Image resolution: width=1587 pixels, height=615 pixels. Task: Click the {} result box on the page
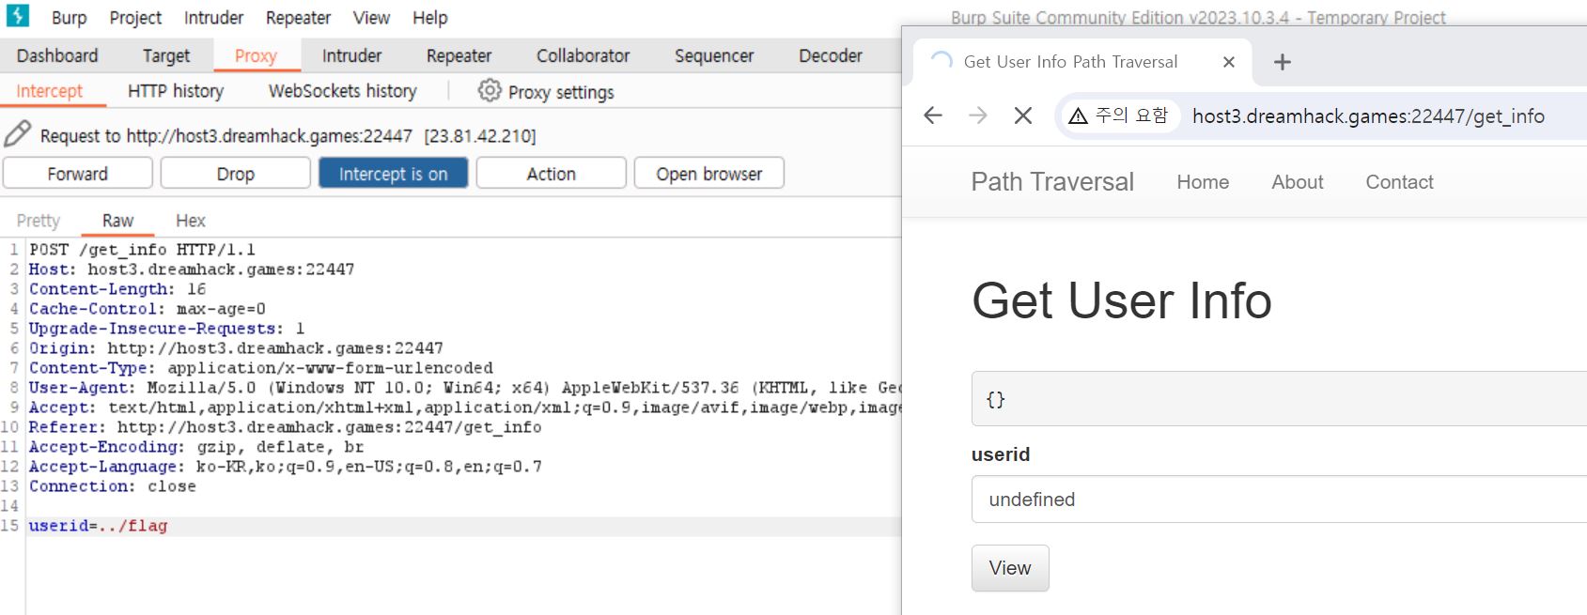click(1279, 399)
